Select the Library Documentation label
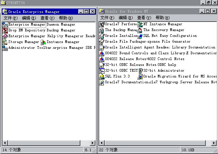The height and width of the screenshot is (154, 218). (x=194, y=47)
